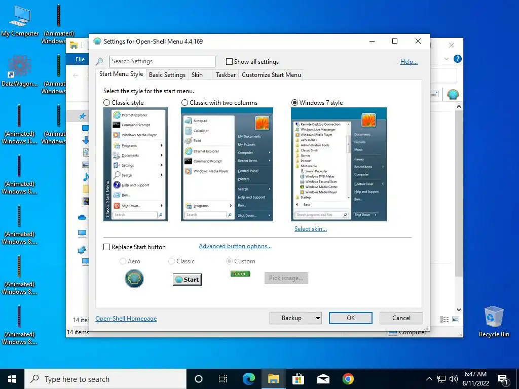Click Explorer scrollbar up arrow
The image size is (519, 389).
[459, 106]
